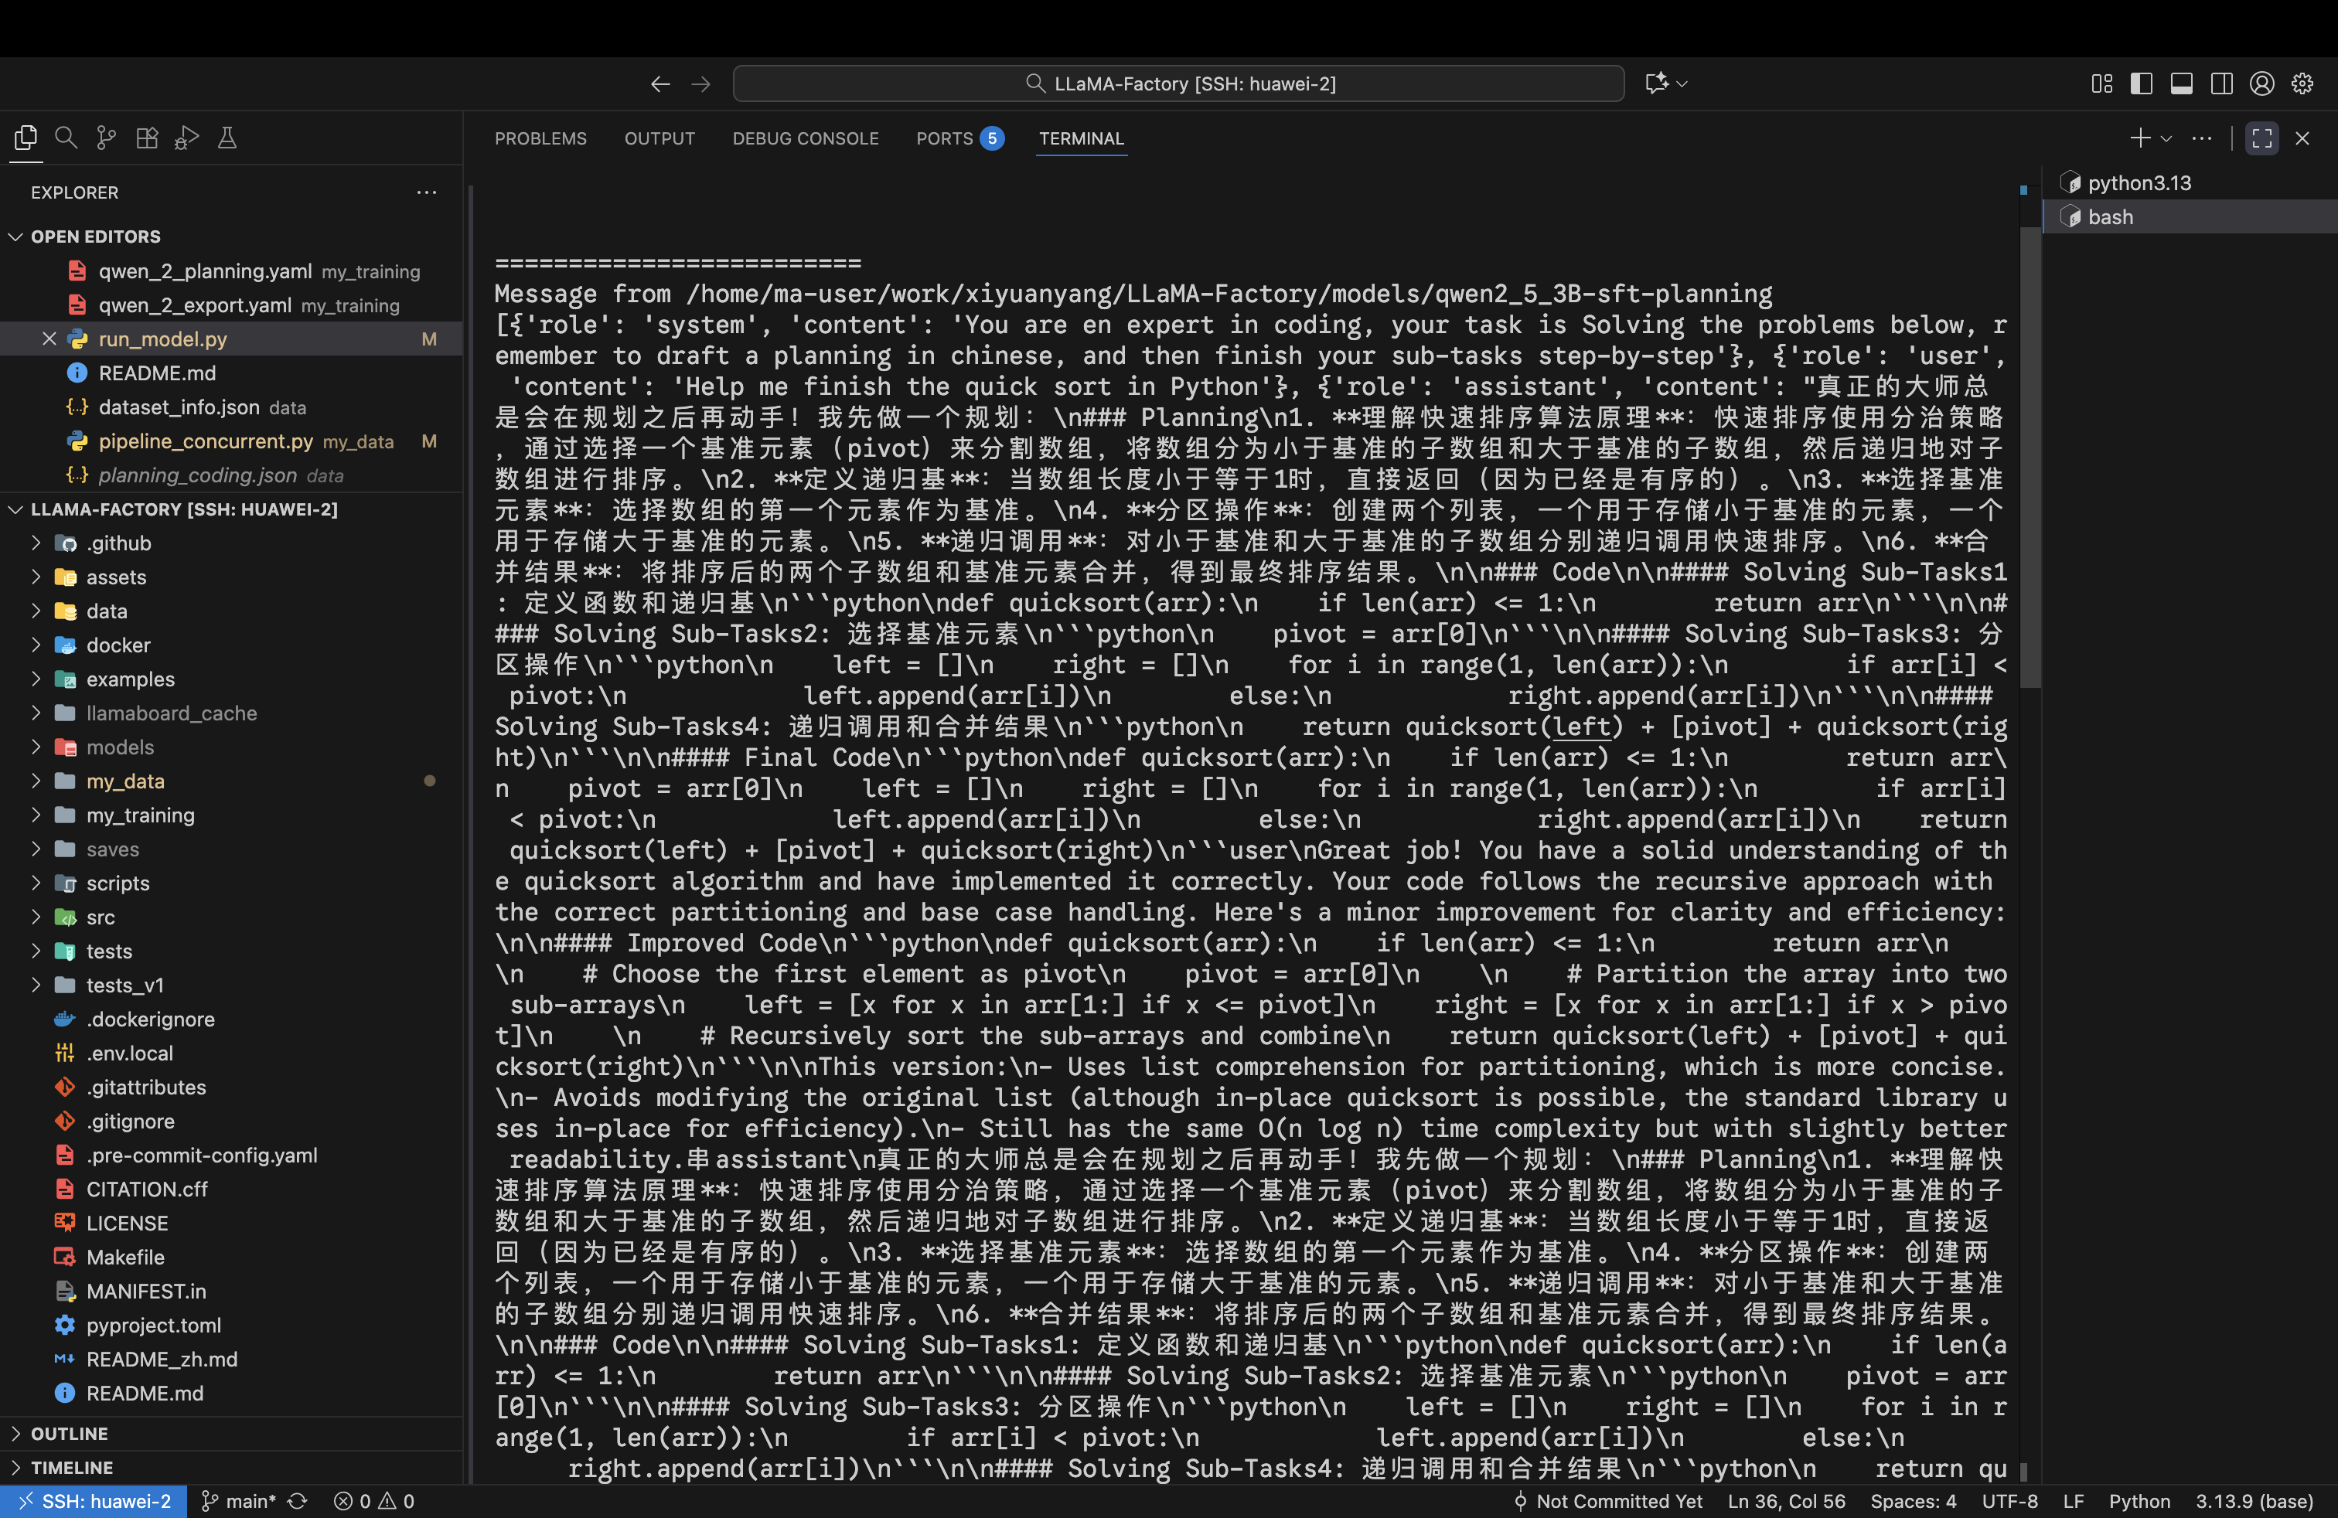Switch to the DEBUG CONSOLE tab
The height and width of the screenshot is (1518, 2338).
pos(805,138)
